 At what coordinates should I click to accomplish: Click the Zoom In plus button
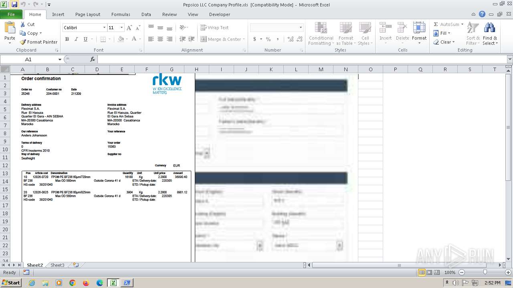pyautogui.click(x=508, y=272)
